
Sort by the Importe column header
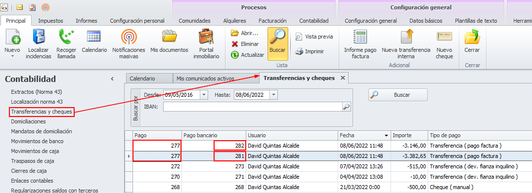click(x=409, y=135)
